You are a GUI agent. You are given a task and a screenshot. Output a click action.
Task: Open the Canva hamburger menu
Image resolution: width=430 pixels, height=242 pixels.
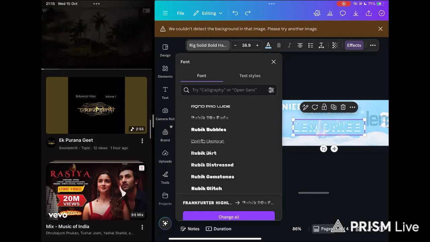pyautogui.click(x=165, y=13)
